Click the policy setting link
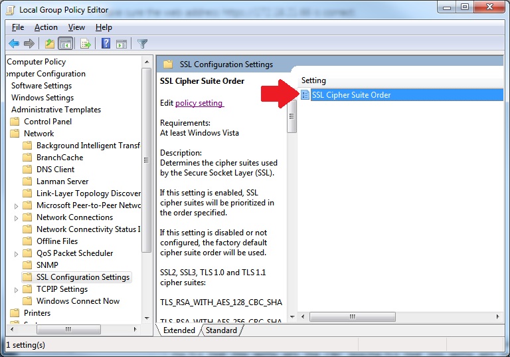Screen dimensions: 510x357 pyautogui.click(x=199, y=103)
